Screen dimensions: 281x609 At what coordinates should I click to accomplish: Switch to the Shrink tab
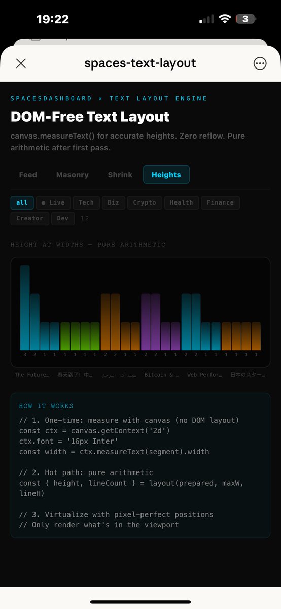pos(120,175)
